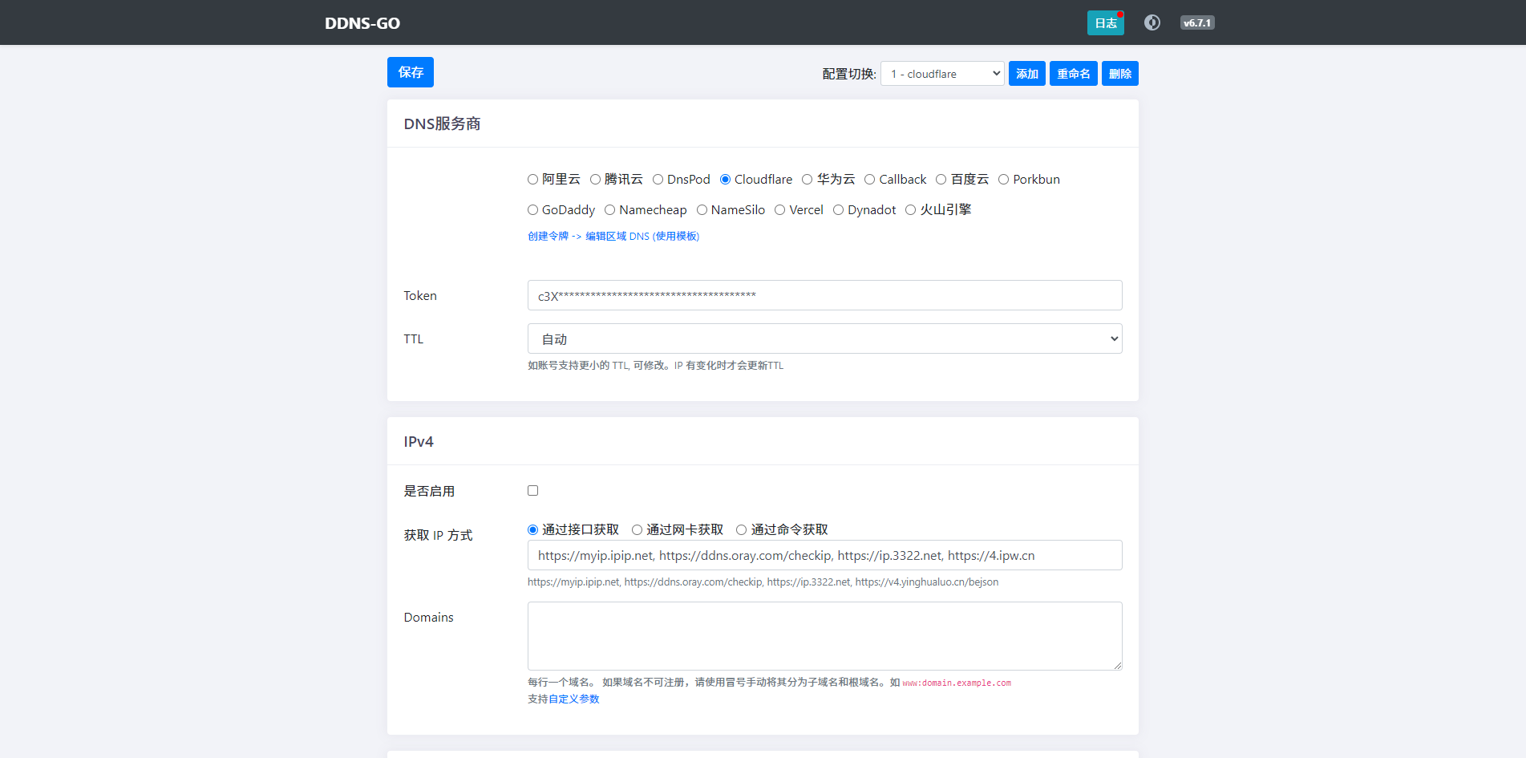Open the 配置切换 cloudflare dropdown
The width and height of the screenshot is (1526, 758).
tap(941, 74)
